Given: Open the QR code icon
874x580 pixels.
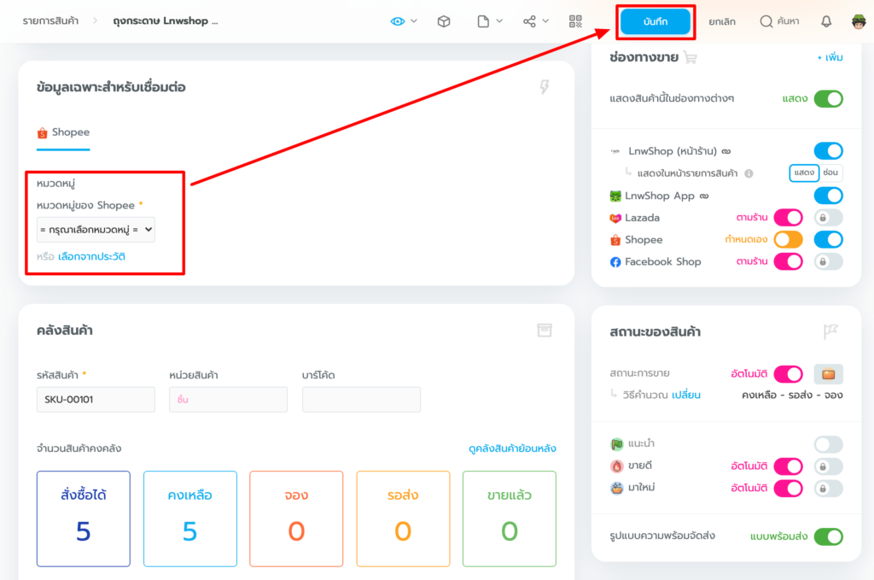Looking at the screenshot, I should point(575,21).
